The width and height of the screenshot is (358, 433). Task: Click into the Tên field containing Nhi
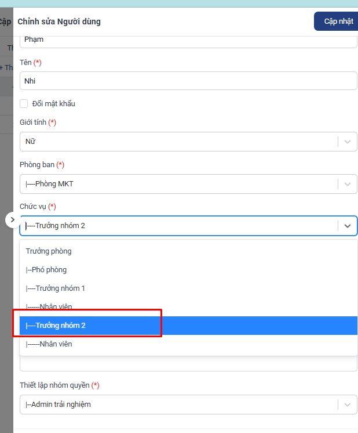pos(188,81)
